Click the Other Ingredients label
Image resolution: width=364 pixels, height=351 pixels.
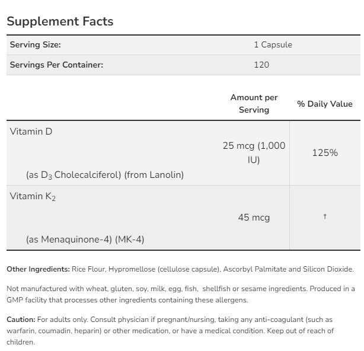[x=38, y=269]
